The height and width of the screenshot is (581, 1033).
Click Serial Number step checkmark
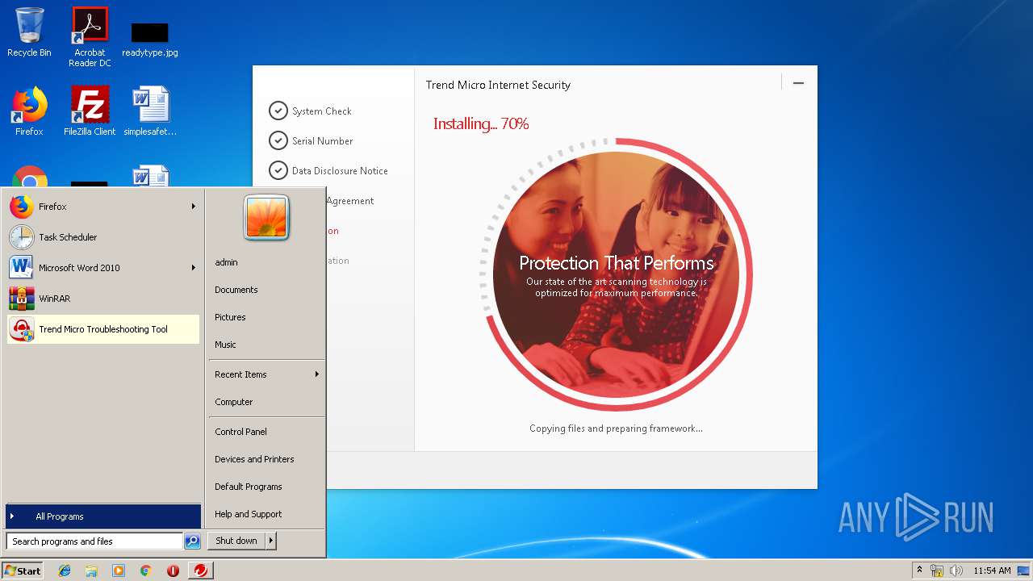pos(278,140)
